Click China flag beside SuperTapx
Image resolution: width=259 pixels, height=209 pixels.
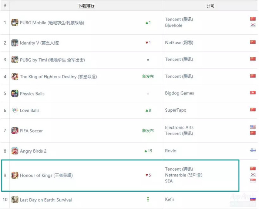253,109
